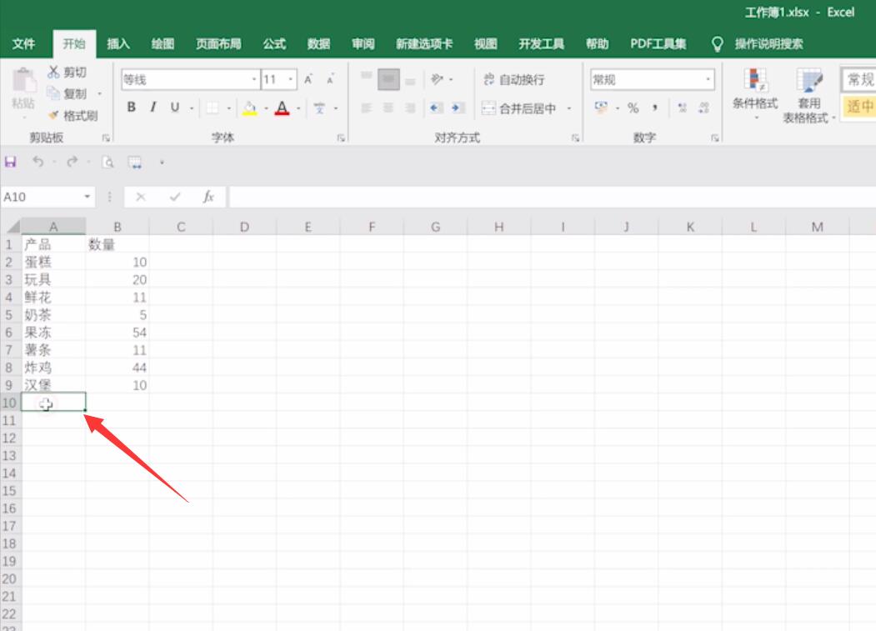Click the lightbulb Tell Me icon
876x631 pixels.
click(x=718, y=44)
